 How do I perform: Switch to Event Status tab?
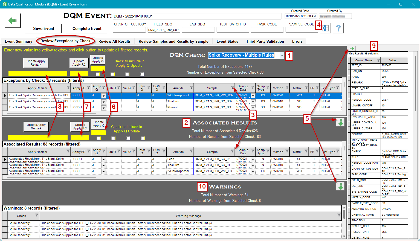point(227,41)
